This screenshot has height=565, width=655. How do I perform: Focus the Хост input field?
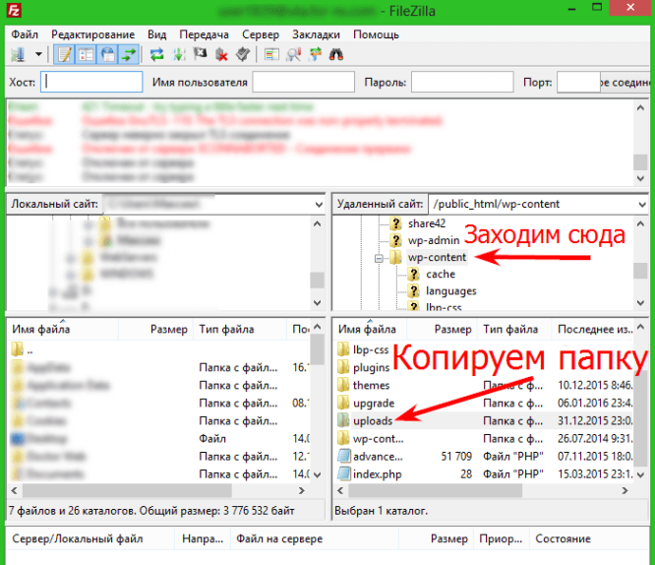pos(91,82)
